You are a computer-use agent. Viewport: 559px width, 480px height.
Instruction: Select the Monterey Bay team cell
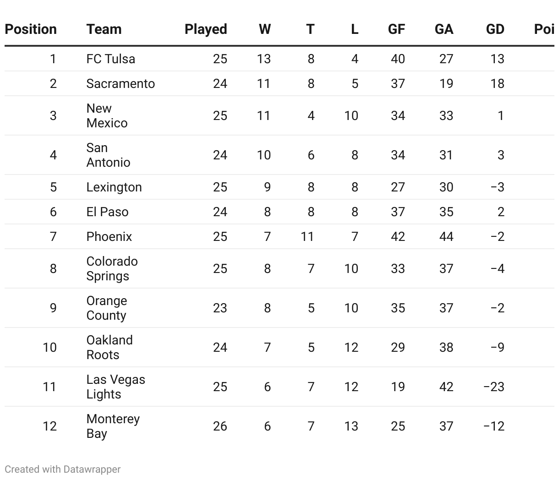click(113, 426)
